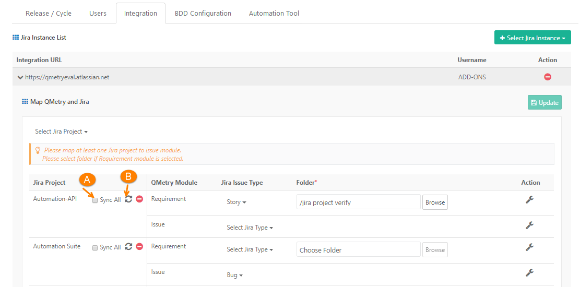
Task: Click the Choose Folder input field
Action: click(358, 249)
